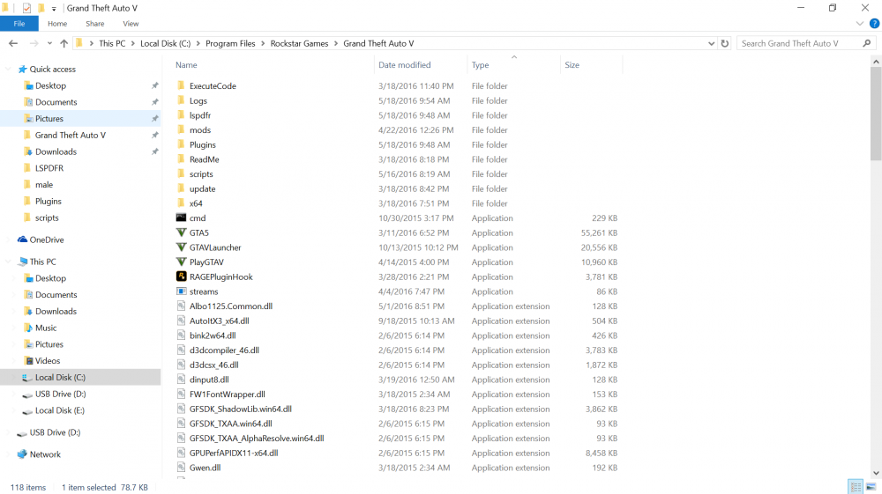The image size is (882, 494).
Task: Go forward with the right arrow
Action: [x=34, y=43]
